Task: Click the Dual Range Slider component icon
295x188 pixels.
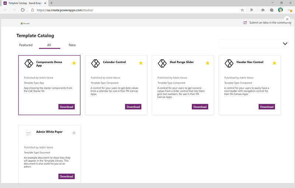Action: point(162,63)
